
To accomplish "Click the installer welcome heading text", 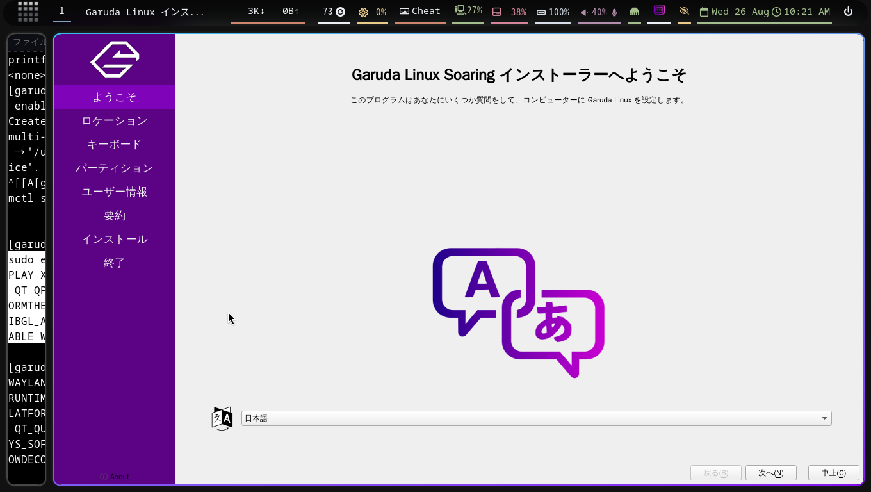I will 519,75.
